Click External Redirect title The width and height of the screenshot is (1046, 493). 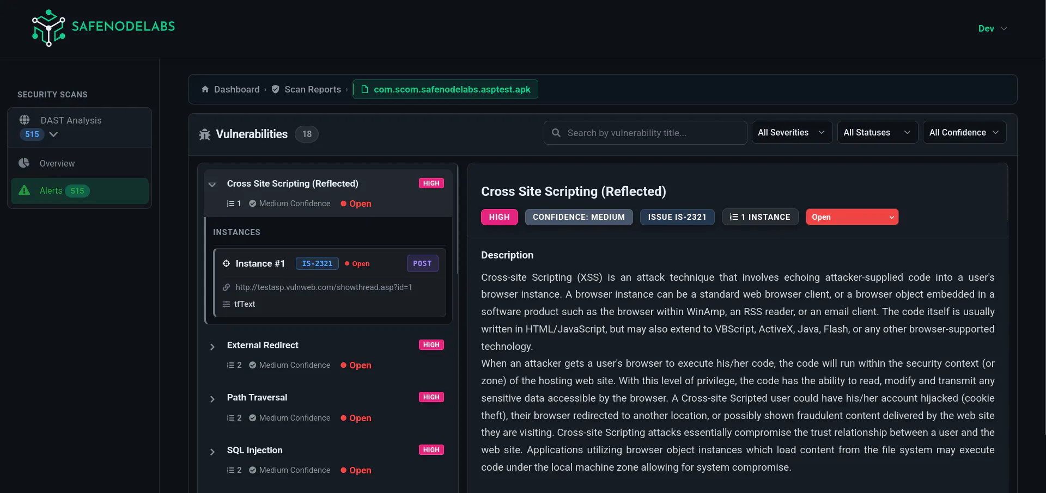coord(263,345)
